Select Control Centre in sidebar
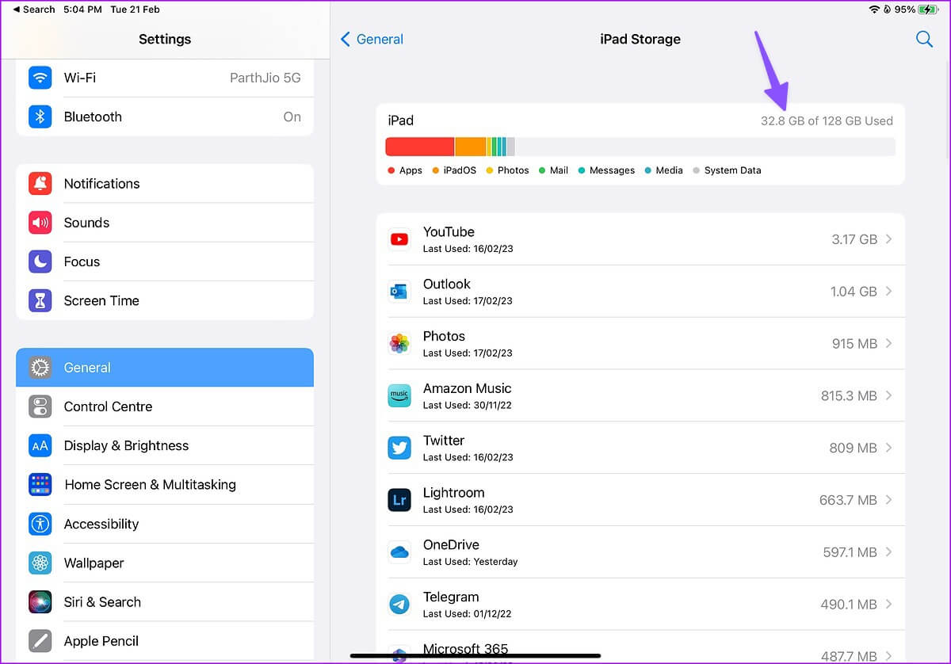This screenshot has width=951, height=664. coord(165,406)
